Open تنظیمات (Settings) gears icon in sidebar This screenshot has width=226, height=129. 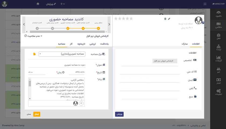[x=218, y=92]
